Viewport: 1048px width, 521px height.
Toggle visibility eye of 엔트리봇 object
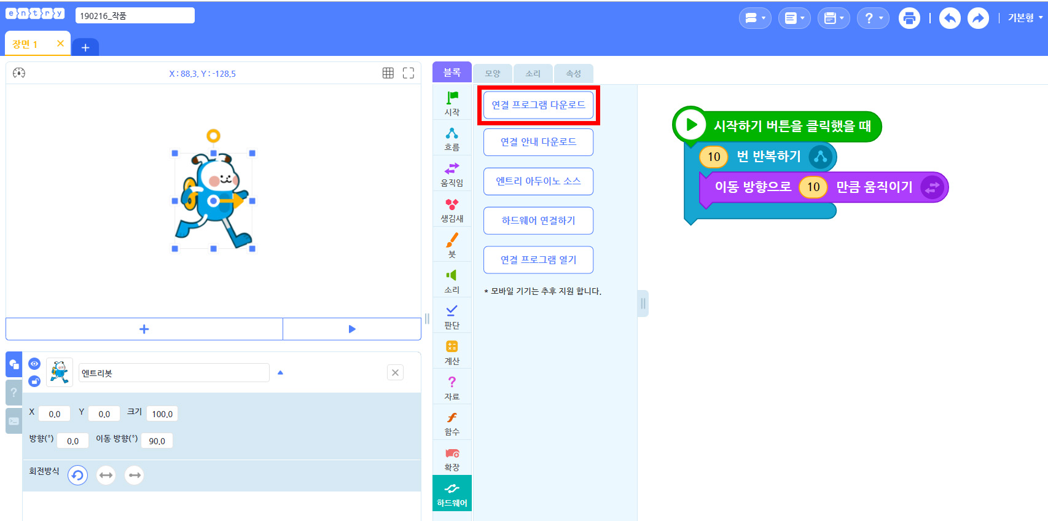[34, 364]
